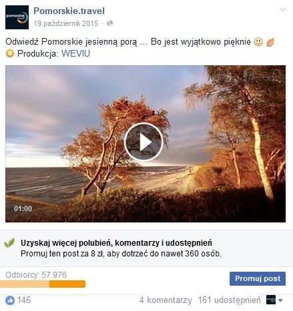Open the WEVIU producer link
Screen dimensions: 293x311
[75, 53]
